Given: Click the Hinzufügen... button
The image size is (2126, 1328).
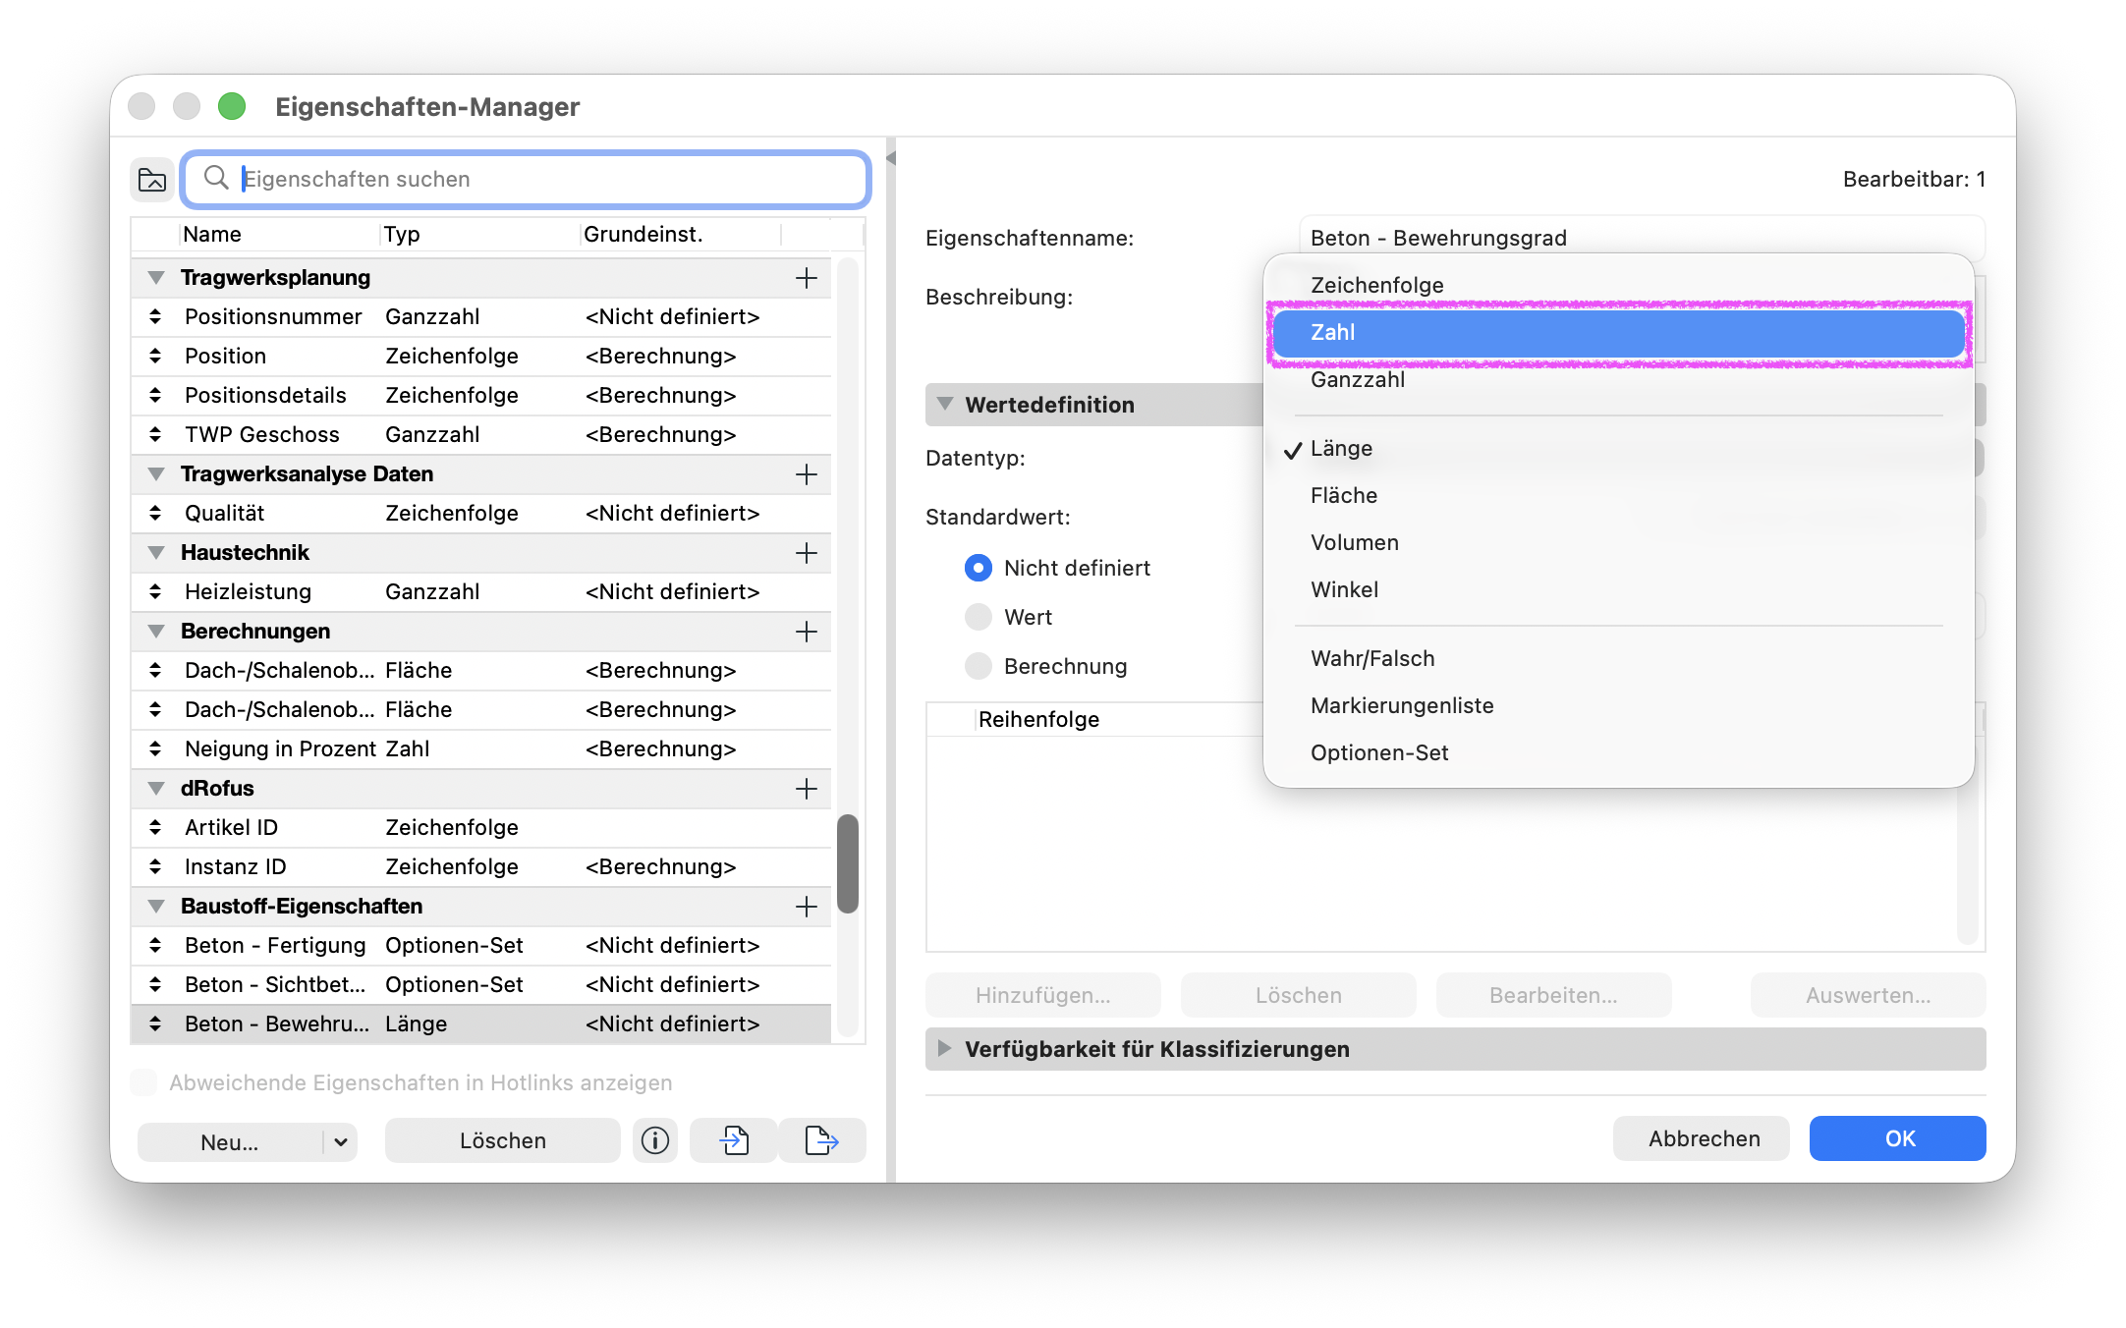Looking at the screenshot, I should (x=1042, y=995).
